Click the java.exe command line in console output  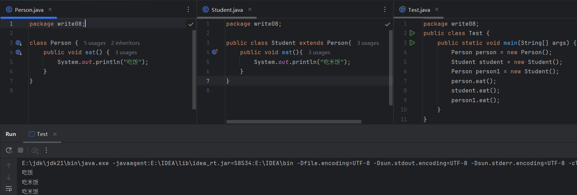tap(299, 163)
